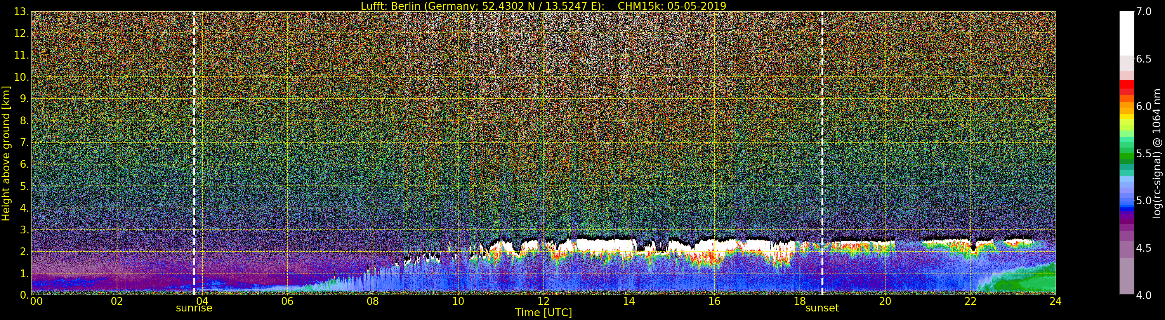Click the white dashed sunset line

point(822,153)
